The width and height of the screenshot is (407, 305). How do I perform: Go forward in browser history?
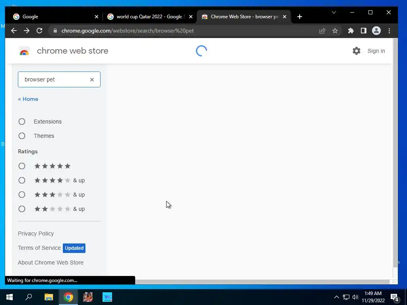pos(27,31)
